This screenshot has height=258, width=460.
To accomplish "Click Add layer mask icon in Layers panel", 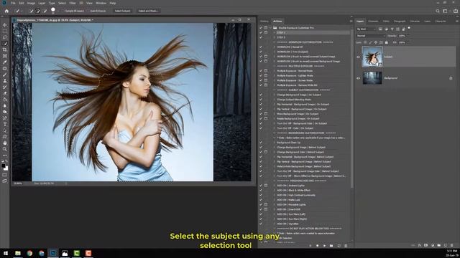I will [426, 245].
